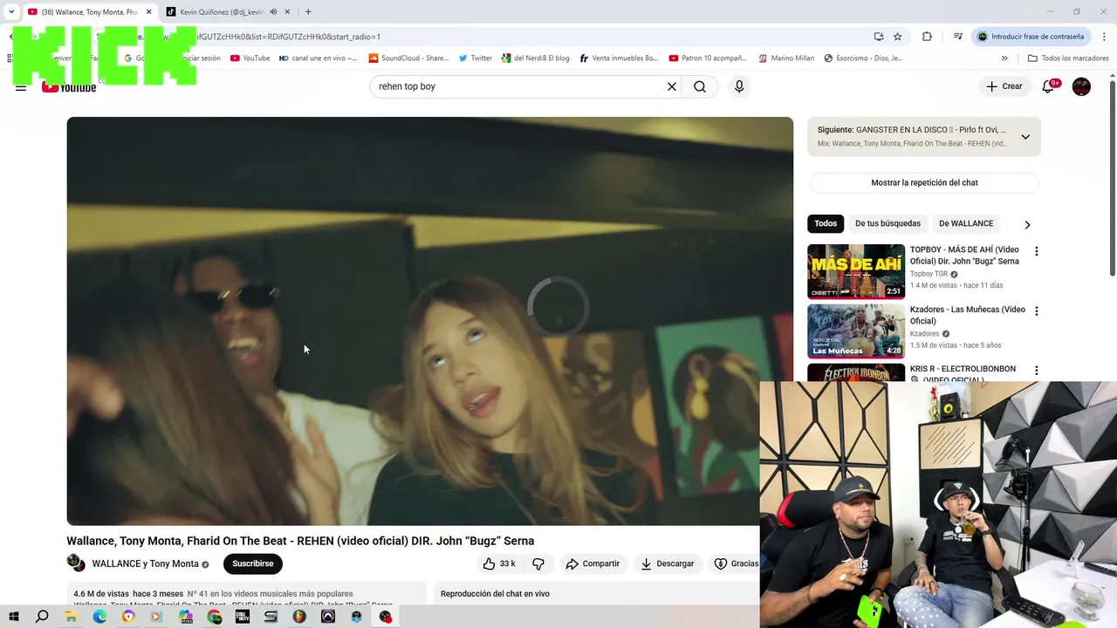Open Microsoft 365 Copilot from taskbar
This screenshot has height=628, width=1117.
186,617
